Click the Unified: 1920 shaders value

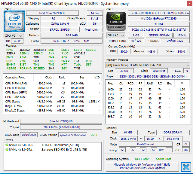pos(175,41)
